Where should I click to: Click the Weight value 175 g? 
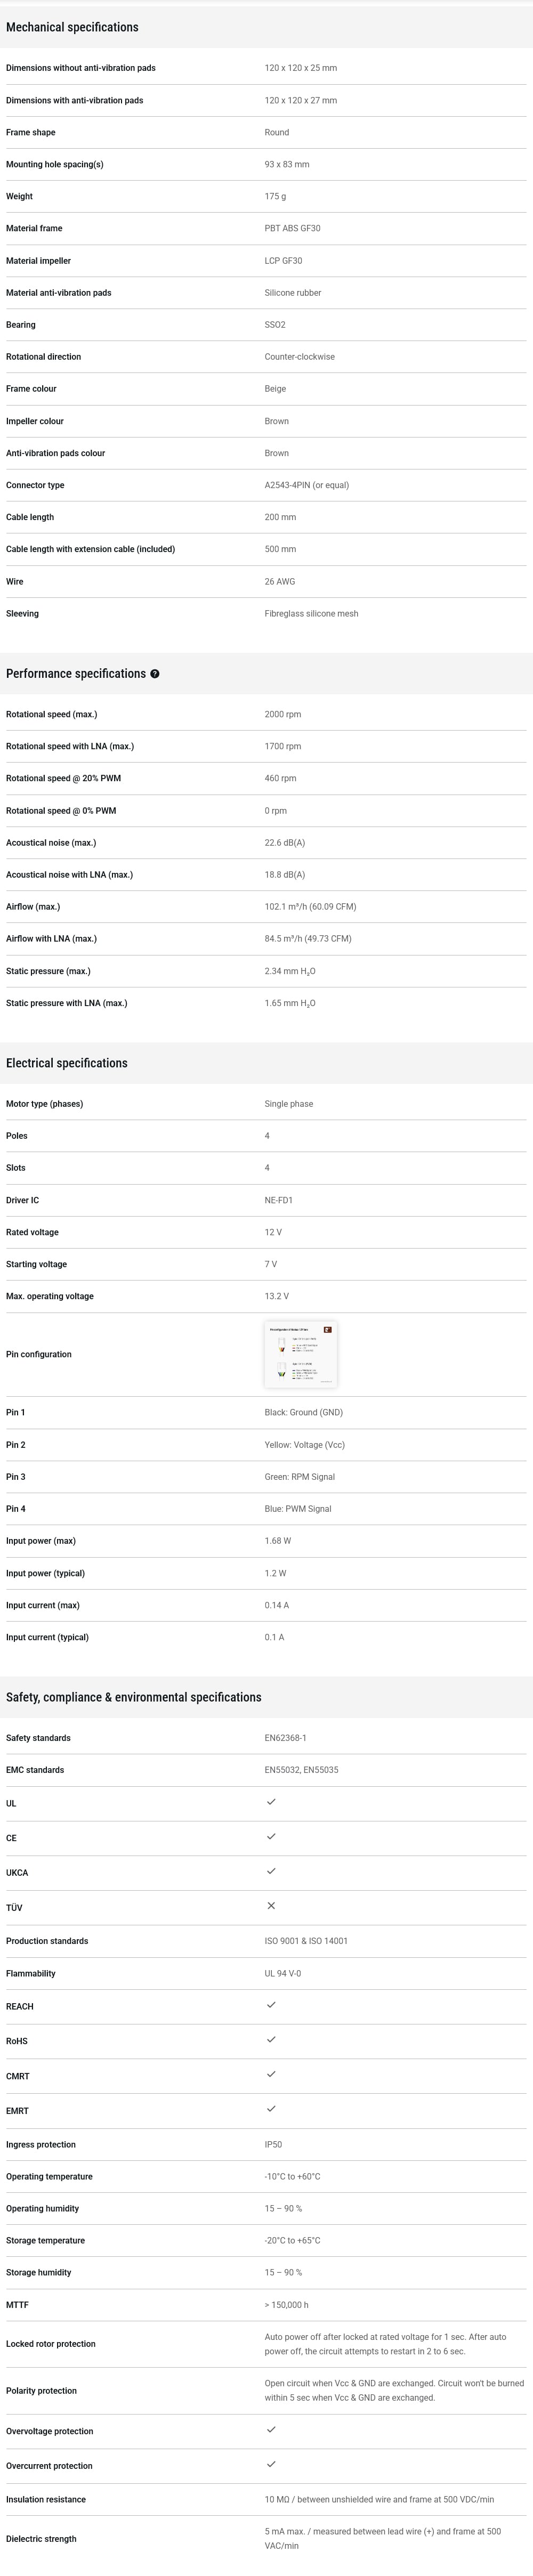pyautogui.click(x=275, y=196)
